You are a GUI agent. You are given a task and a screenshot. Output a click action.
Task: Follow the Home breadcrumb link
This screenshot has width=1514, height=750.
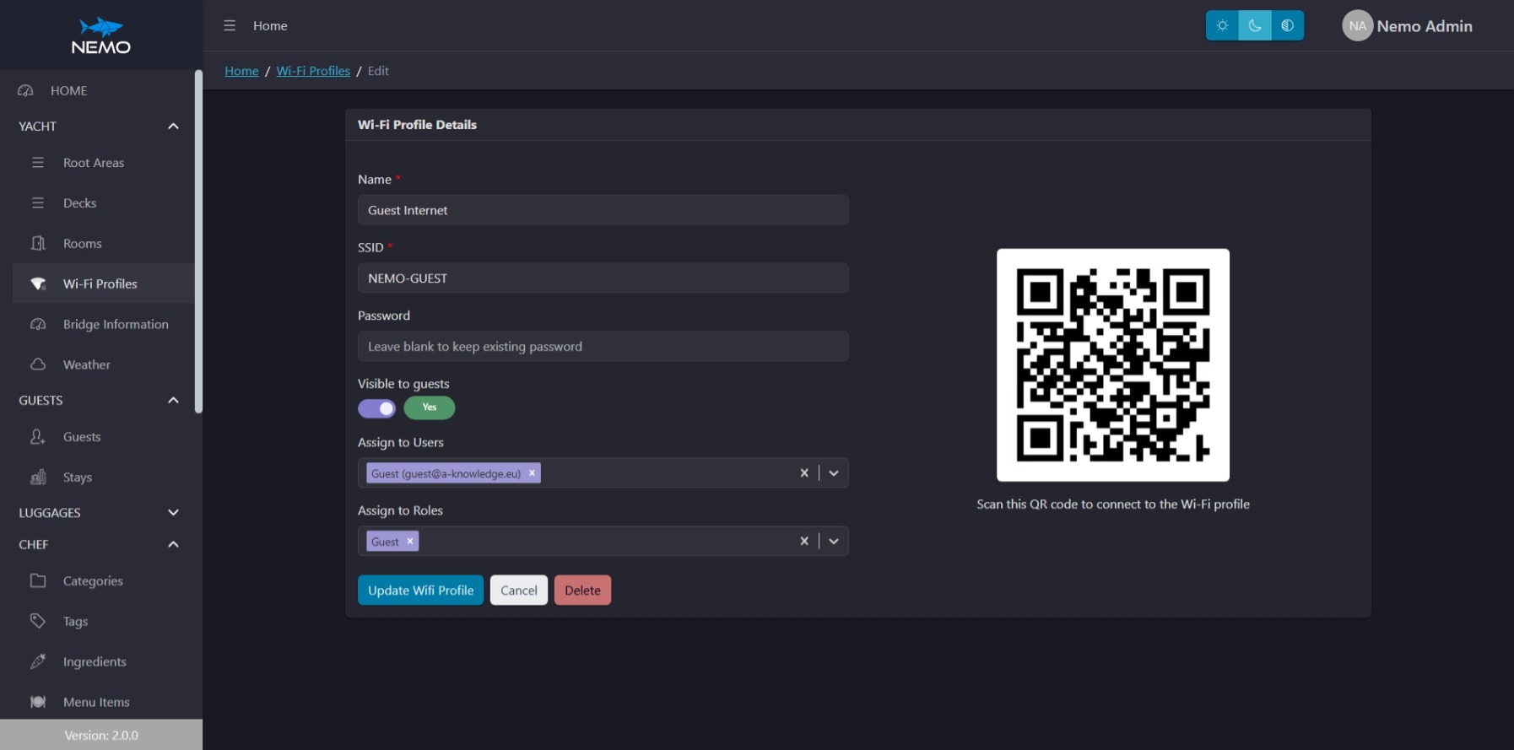(241, 71)
